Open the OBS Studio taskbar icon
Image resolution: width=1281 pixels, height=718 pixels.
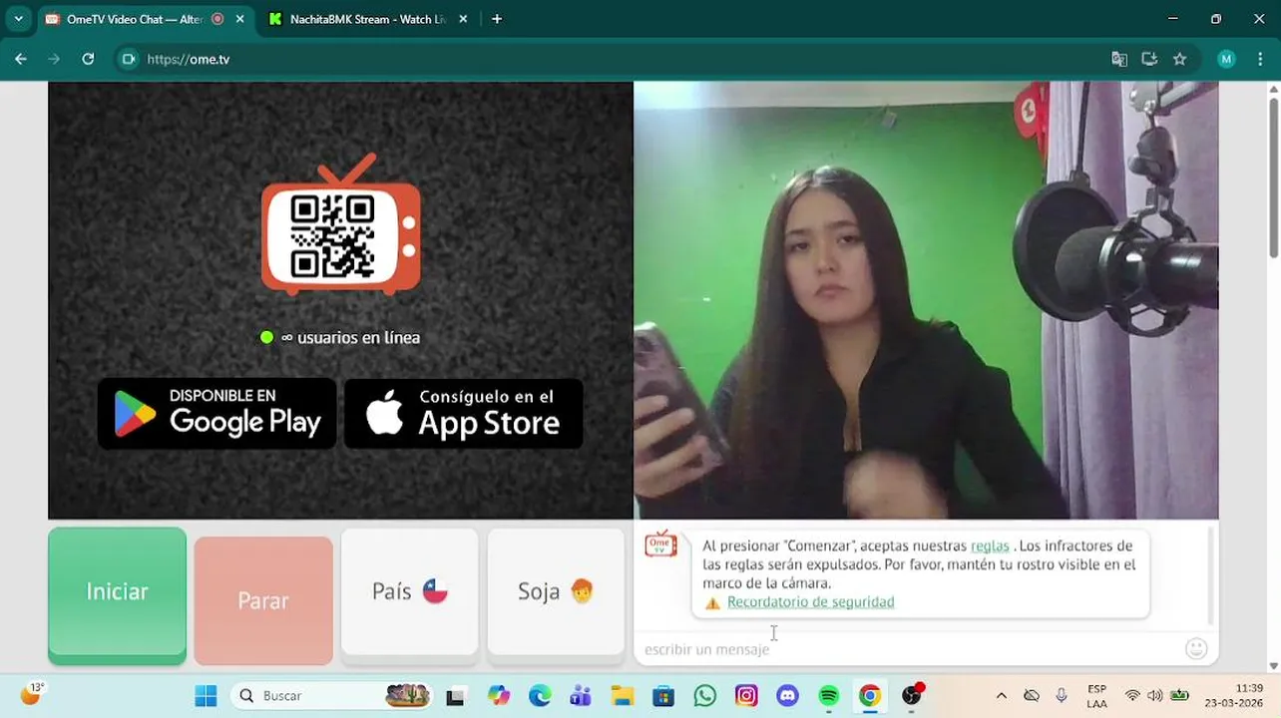click(x=912, y=695)
